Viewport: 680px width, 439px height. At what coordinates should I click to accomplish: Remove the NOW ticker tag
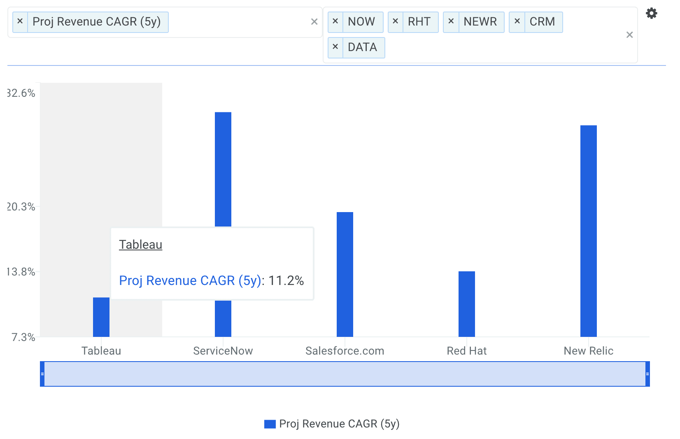coord(335,22)
